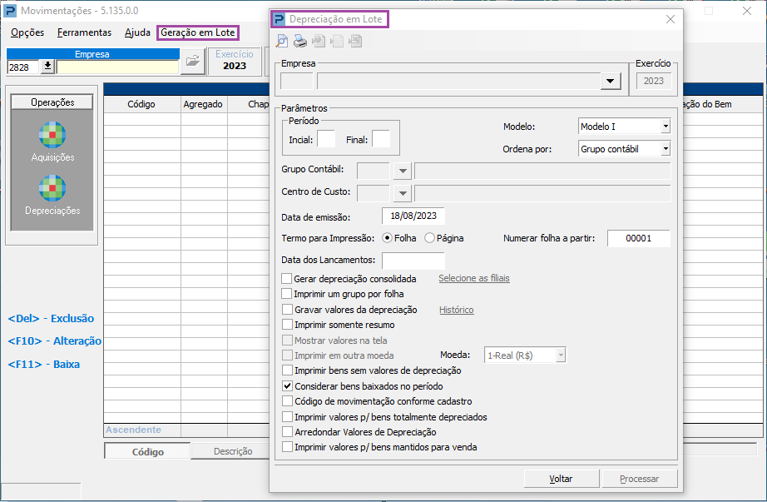Image resolution: width=767 pixels, height=502 pixels.
Task: Click the Data de emissão date field
Action: [413, 216]
